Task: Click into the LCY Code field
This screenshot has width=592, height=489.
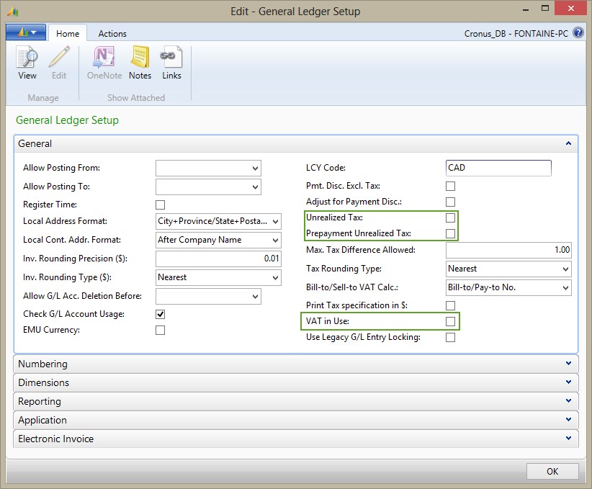Action: 498,168
